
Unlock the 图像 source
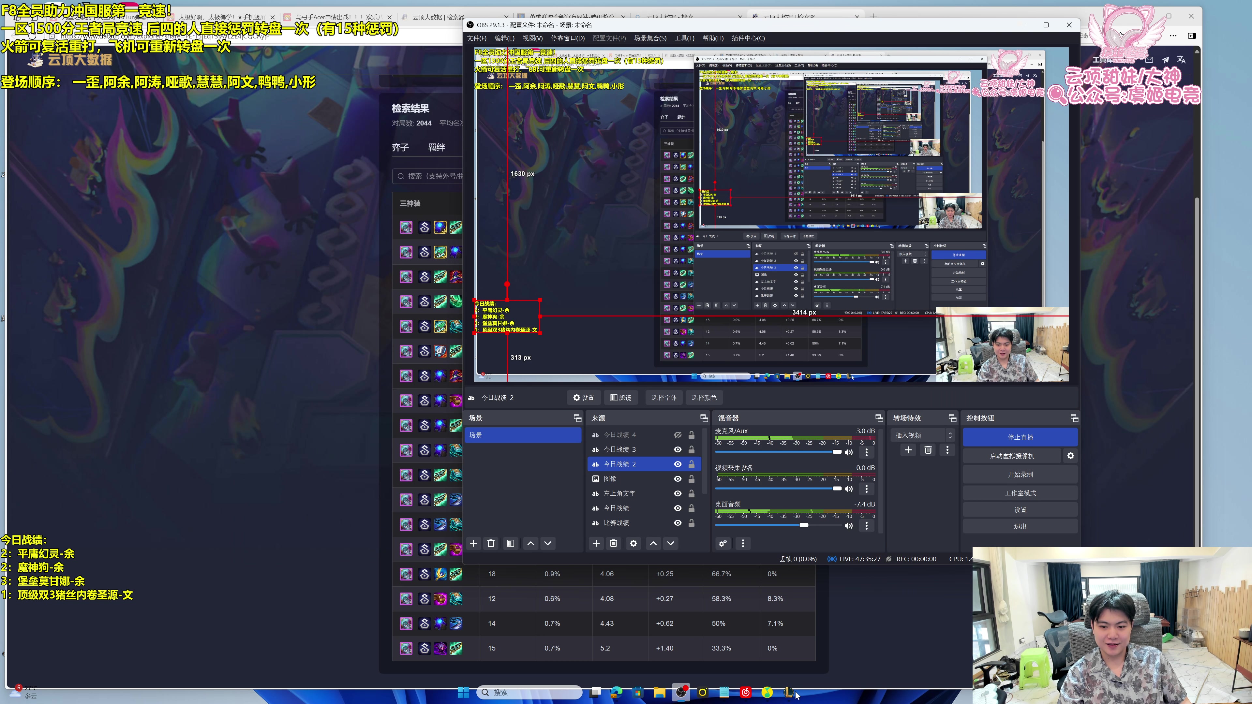(692, 478)
